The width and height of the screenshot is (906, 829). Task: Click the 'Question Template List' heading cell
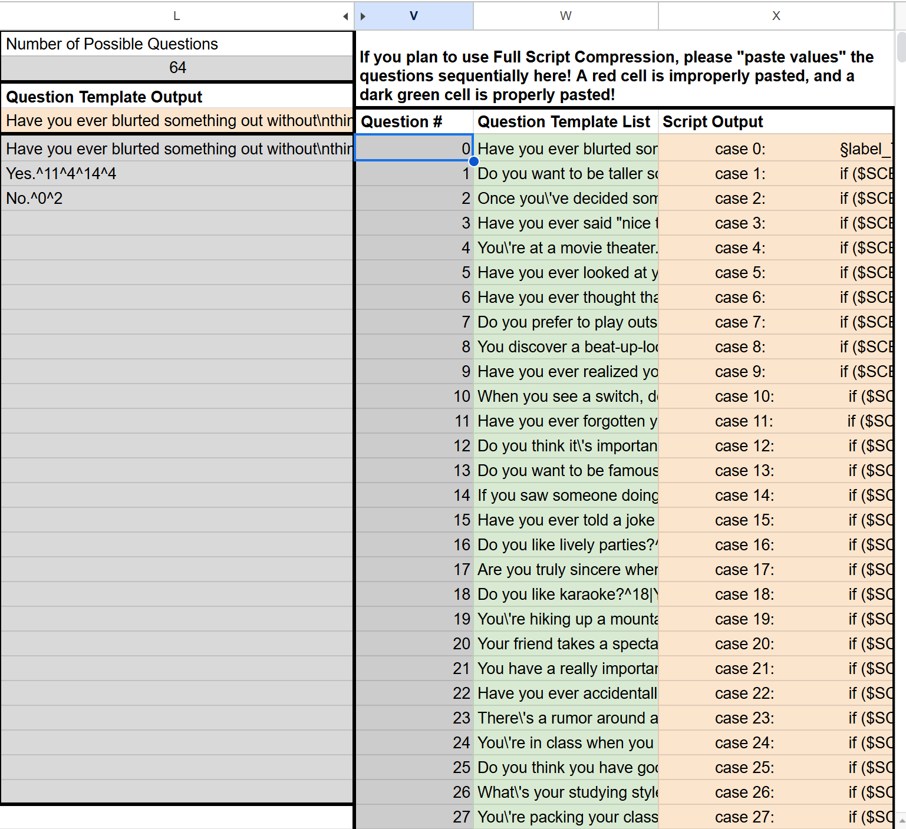(565, 122)
